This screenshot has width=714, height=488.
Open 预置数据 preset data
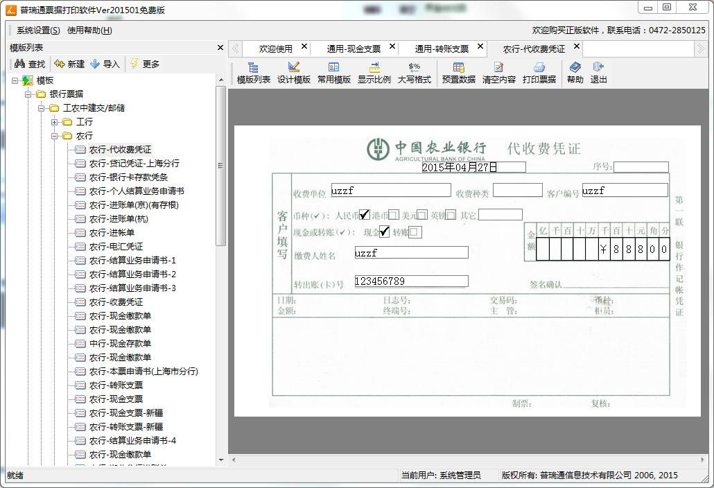(x=458, y=73)
